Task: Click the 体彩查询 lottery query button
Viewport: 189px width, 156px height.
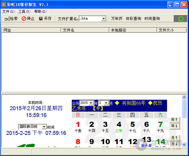Action: (x=133, y=19)
